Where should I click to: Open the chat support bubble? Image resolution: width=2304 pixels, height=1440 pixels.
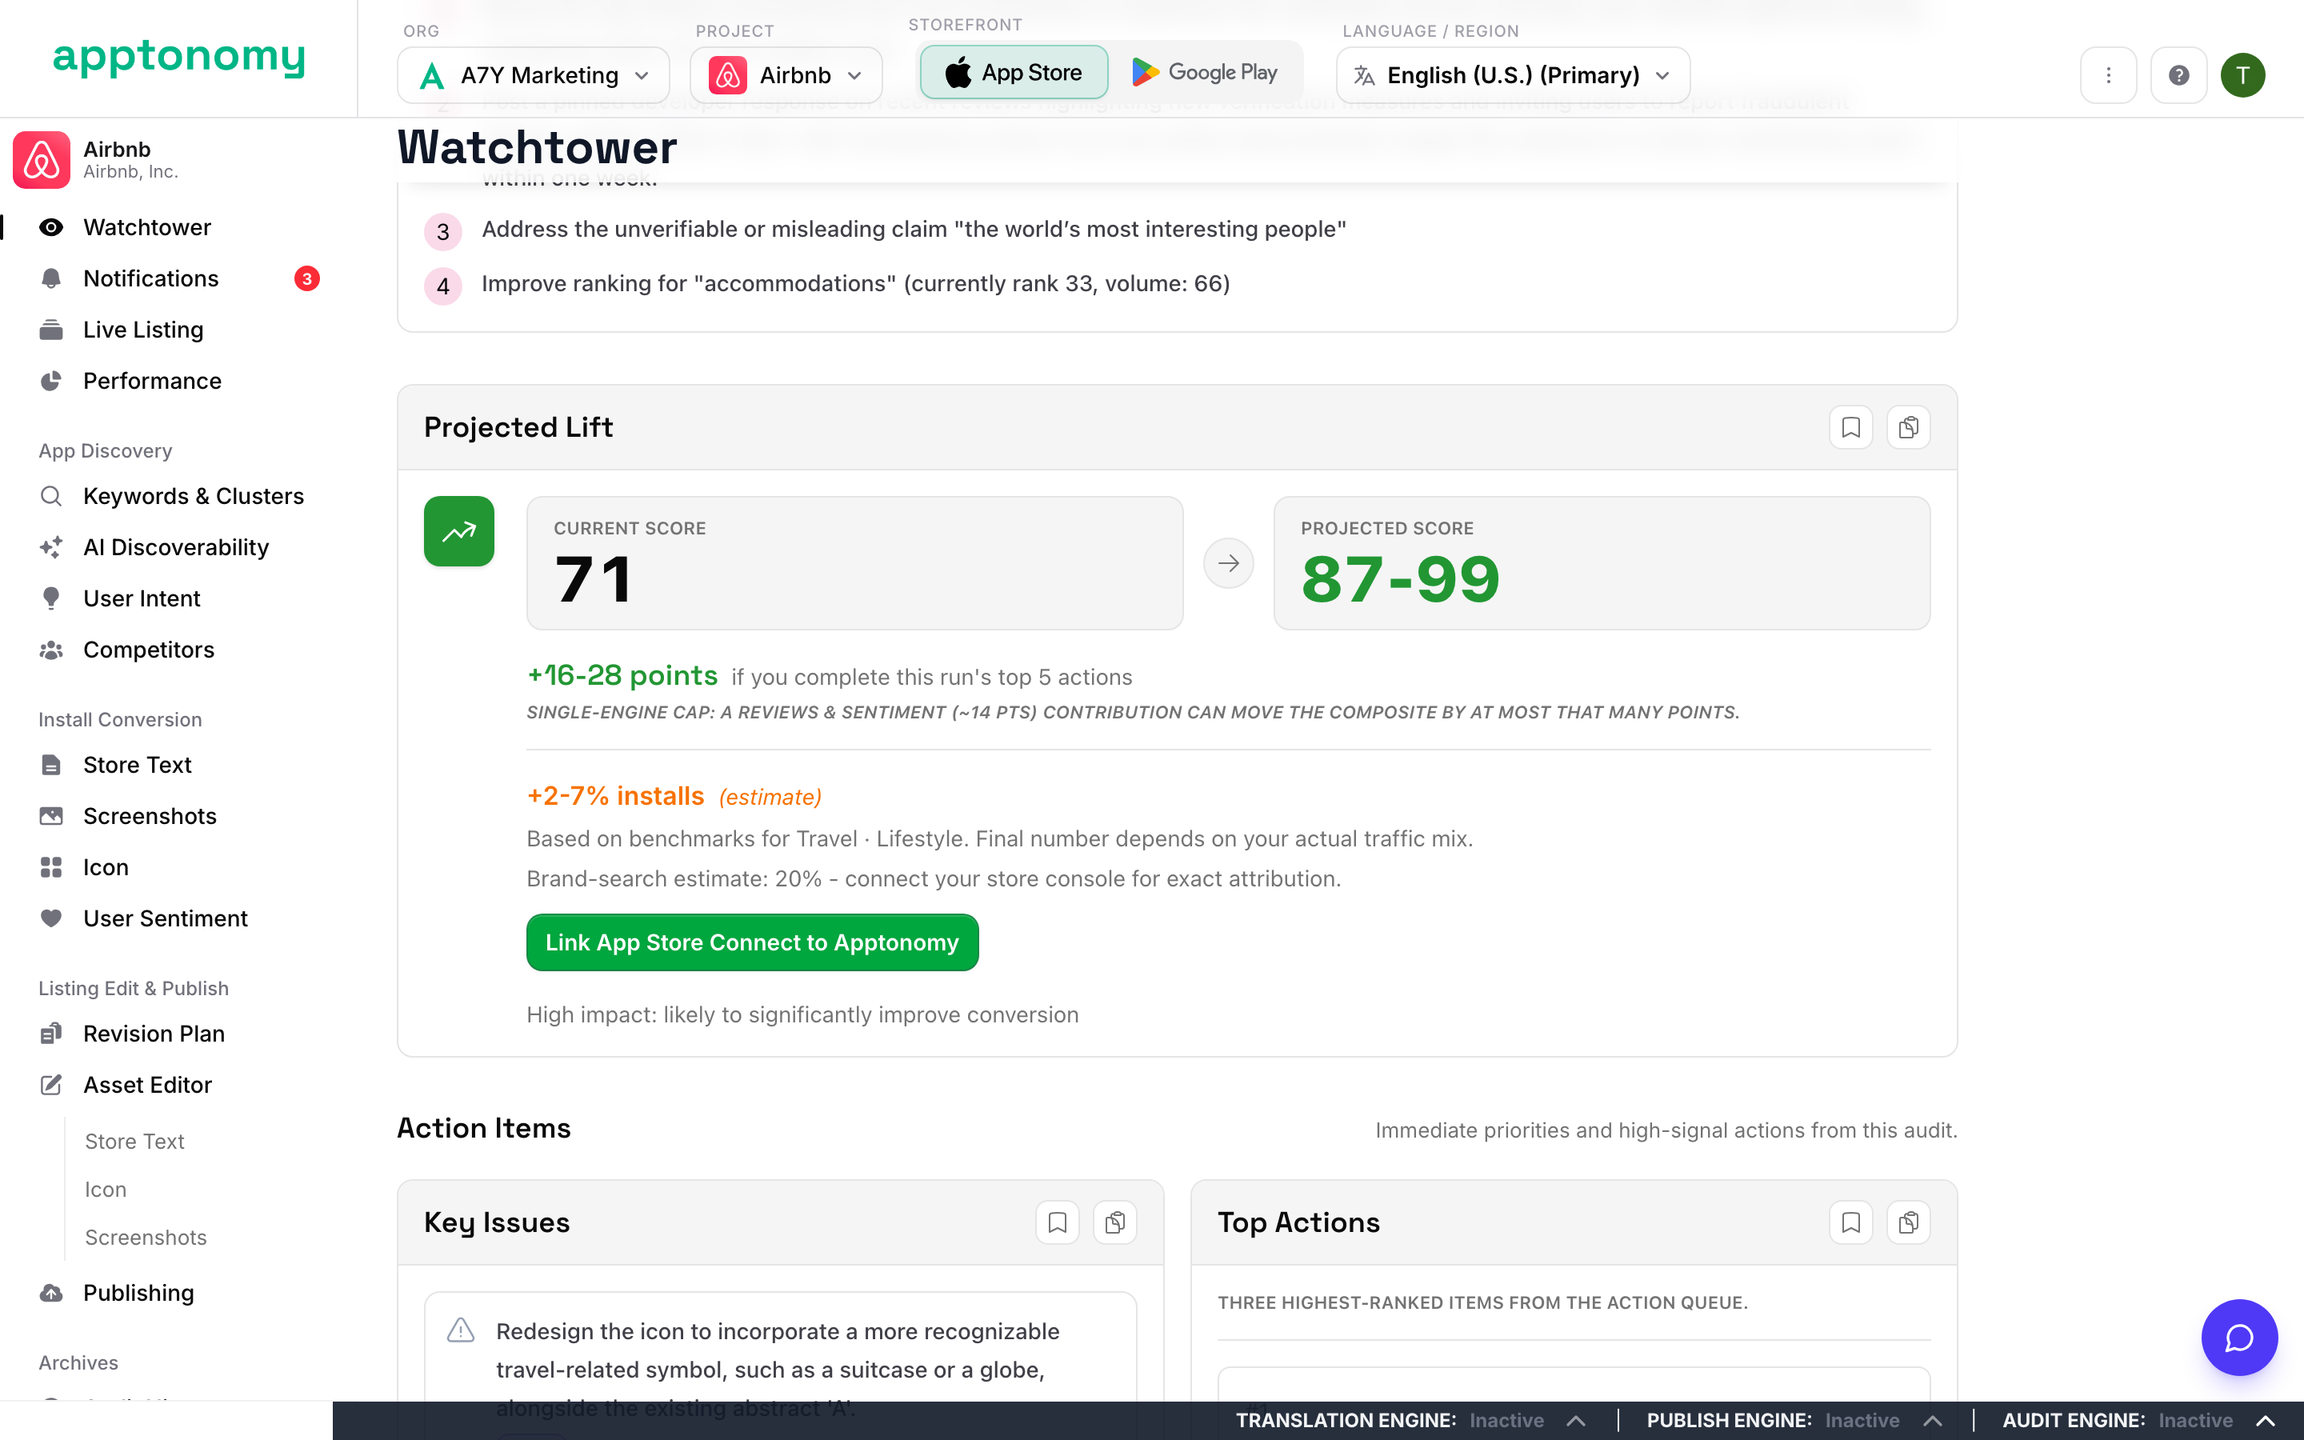point(2239,1337)
